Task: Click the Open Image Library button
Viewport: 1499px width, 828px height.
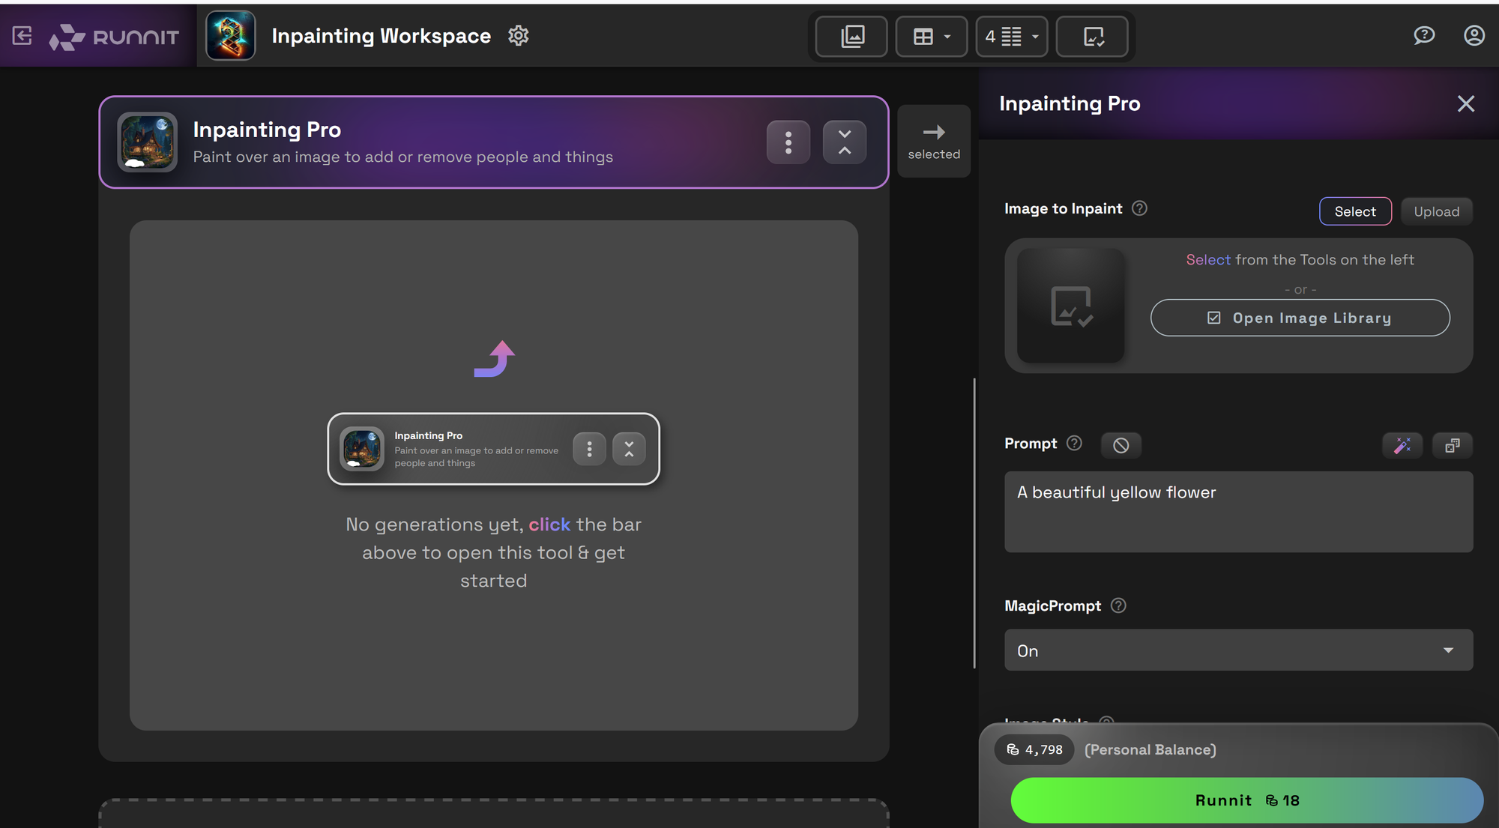Action: point(1300,318)
